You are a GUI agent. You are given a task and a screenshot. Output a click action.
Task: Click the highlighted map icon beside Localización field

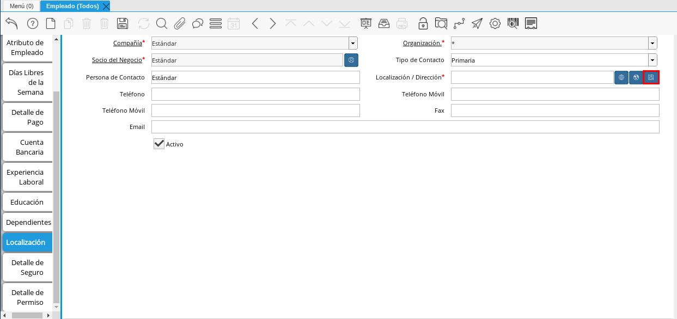(651, 77)
